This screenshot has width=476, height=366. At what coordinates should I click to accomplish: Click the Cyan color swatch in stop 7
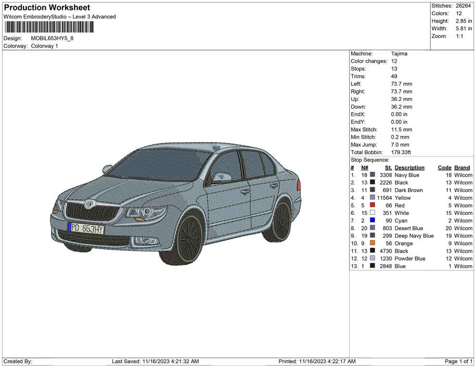373,220
